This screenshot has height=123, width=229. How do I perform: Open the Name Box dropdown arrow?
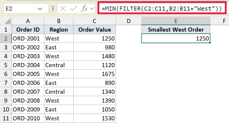click(x=40, y=9)
